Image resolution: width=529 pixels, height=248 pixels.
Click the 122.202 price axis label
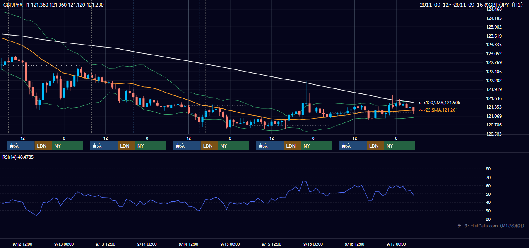[494, 81]
